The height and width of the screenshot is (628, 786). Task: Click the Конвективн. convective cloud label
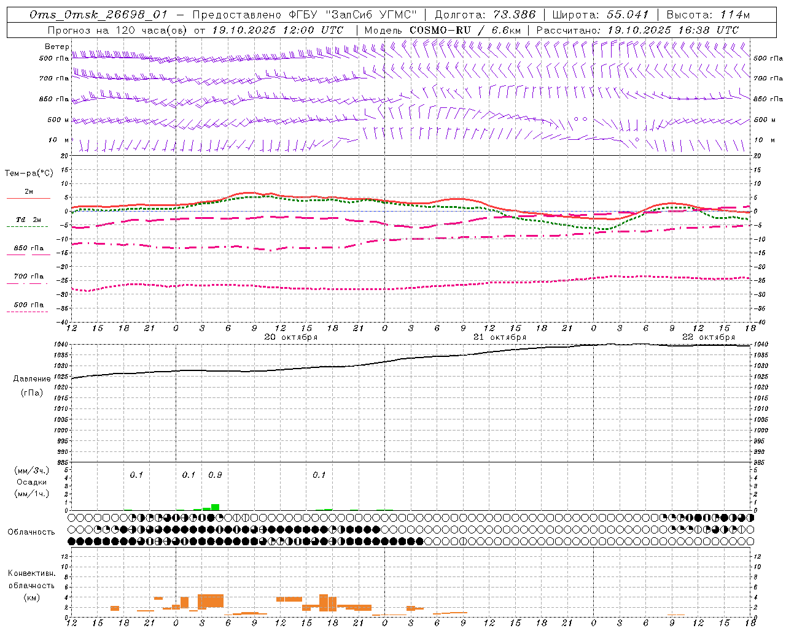click(31, 573)
